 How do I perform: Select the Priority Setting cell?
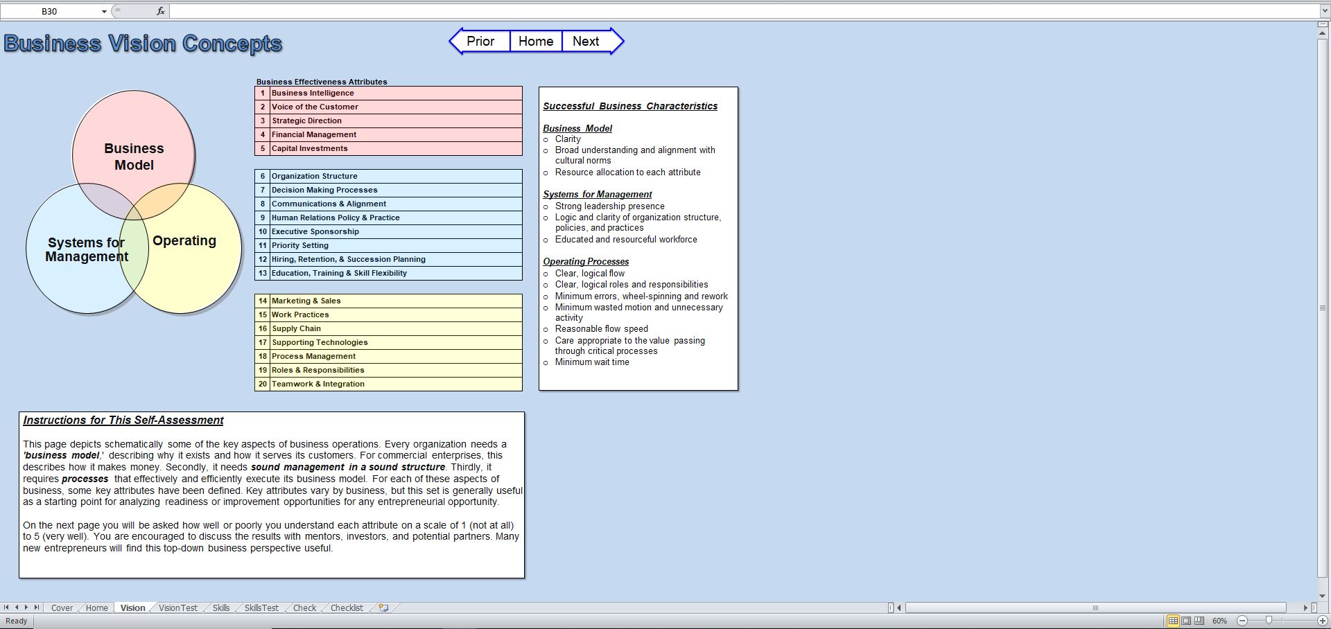tap(396, 245)
